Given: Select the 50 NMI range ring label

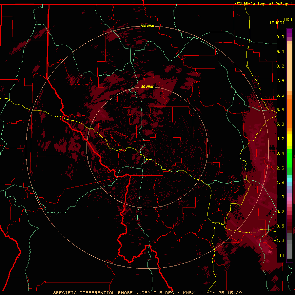Looking at the screenshot, I should coord(147,87).
